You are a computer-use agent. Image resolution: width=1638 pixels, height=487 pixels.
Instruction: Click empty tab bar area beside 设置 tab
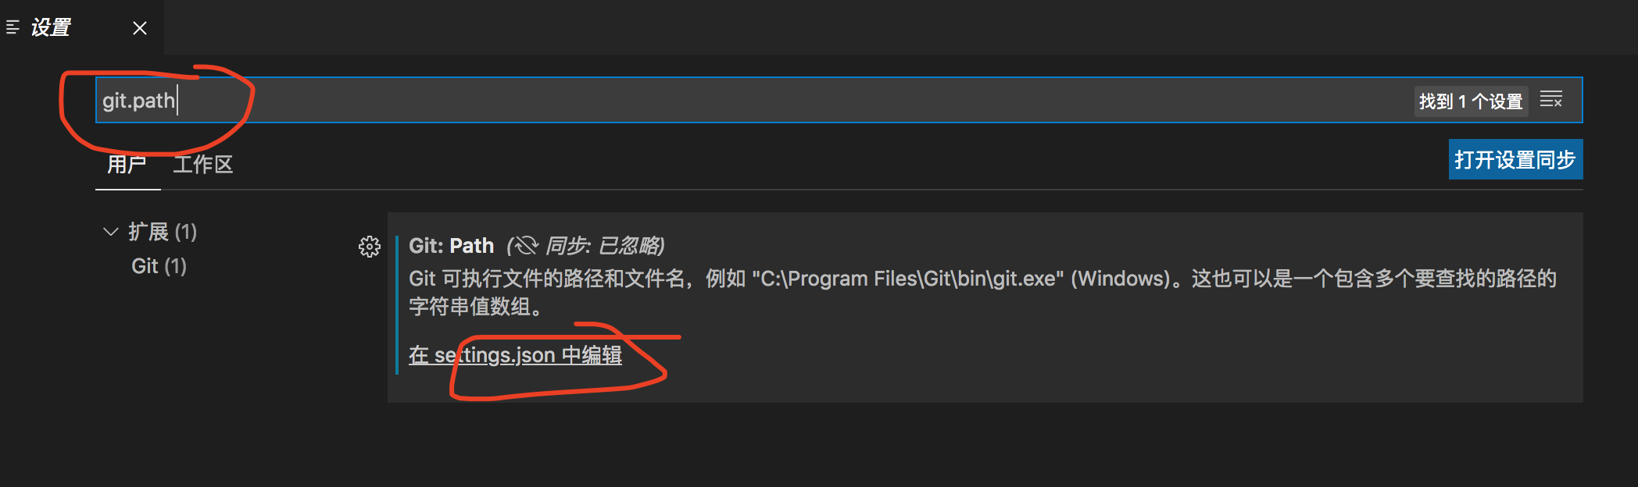(x=899, y=27)
